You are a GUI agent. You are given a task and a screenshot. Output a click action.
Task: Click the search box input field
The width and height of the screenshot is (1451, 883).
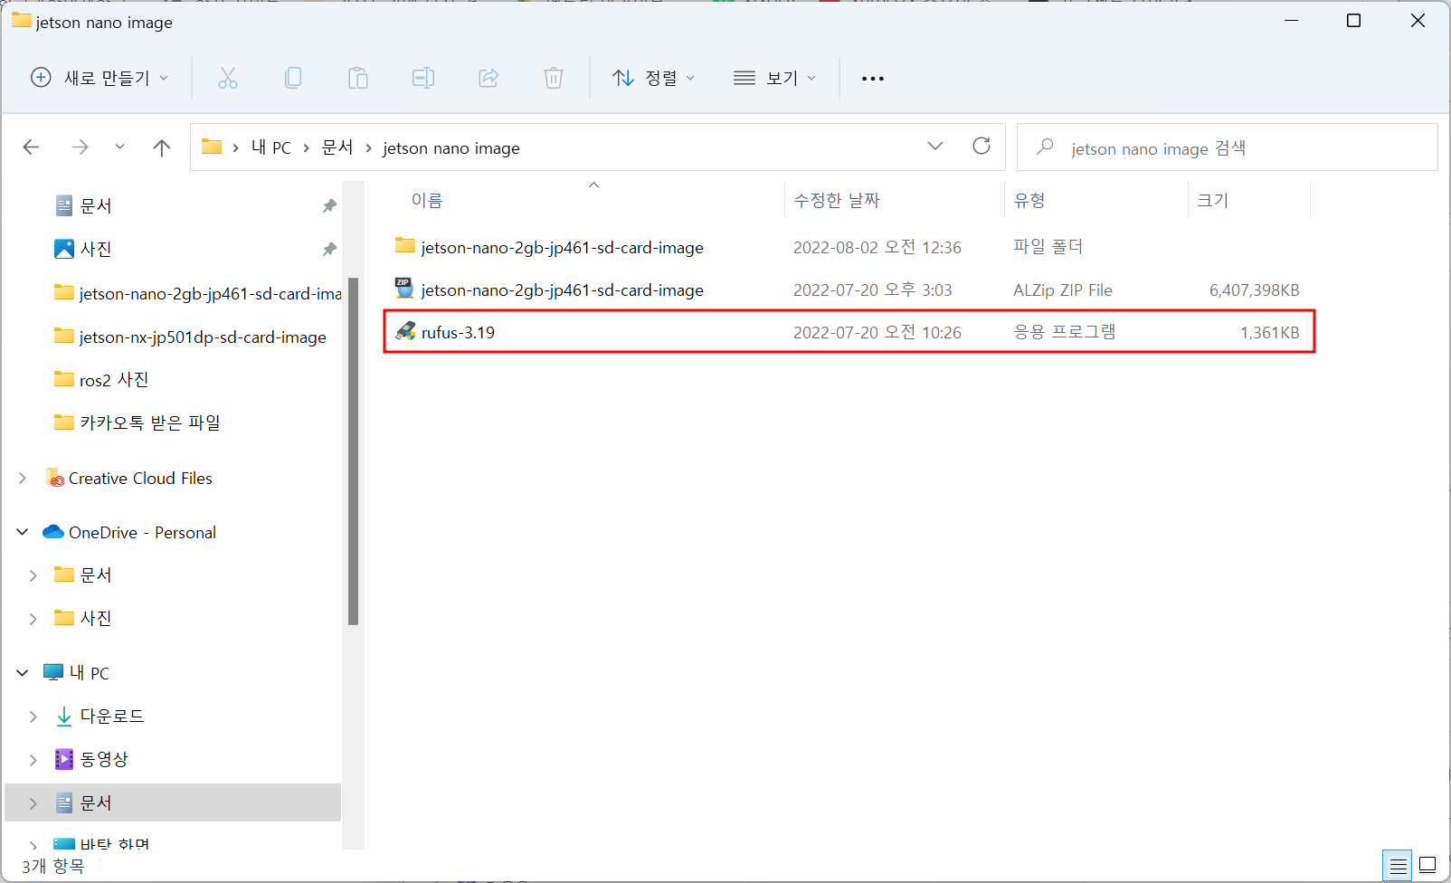pyautogui.click(x=1227, y=147)
